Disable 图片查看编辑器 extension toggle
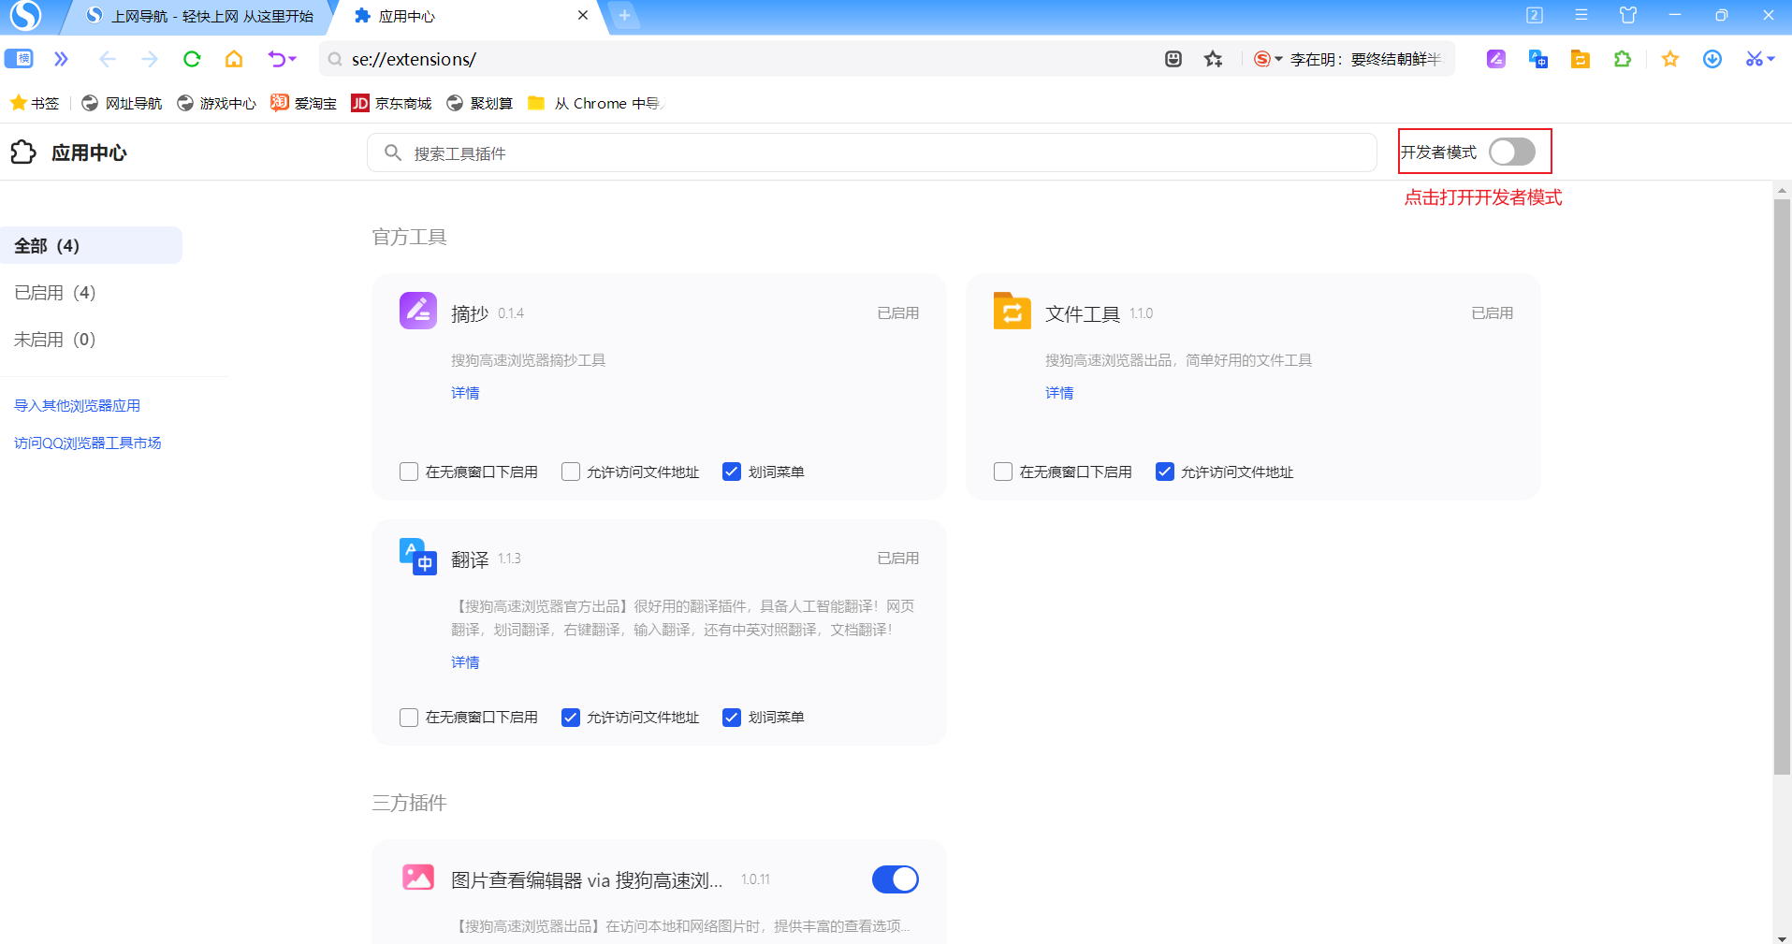 click(x=895, y=879)
